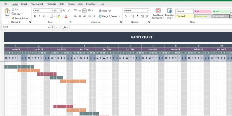The height and width of the screenshot is (116, 232).
Task: Expand the Name Box dropdown arrow
Action: (49, 27)
